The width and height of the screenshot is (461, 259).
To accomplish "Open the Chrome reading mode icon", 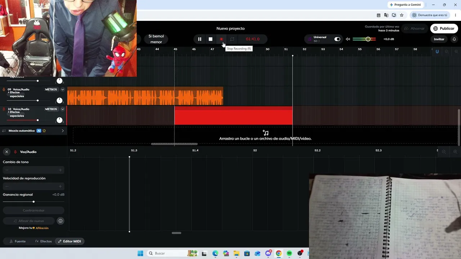I will (x=379, y=15).
